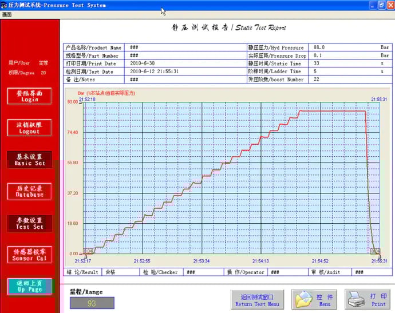The height and width of the screenshot is (313, 395).
Task: Select the Operator value field
Action: (x=287, y=272)
